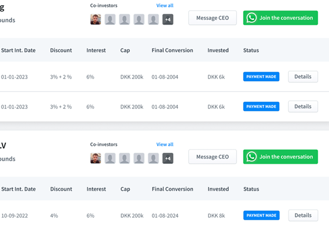Image resolution: width=329 pixels, height=226 pixels.
Task: Open Details for first 01-01-2023 investment row
Action: pos(303,77)
